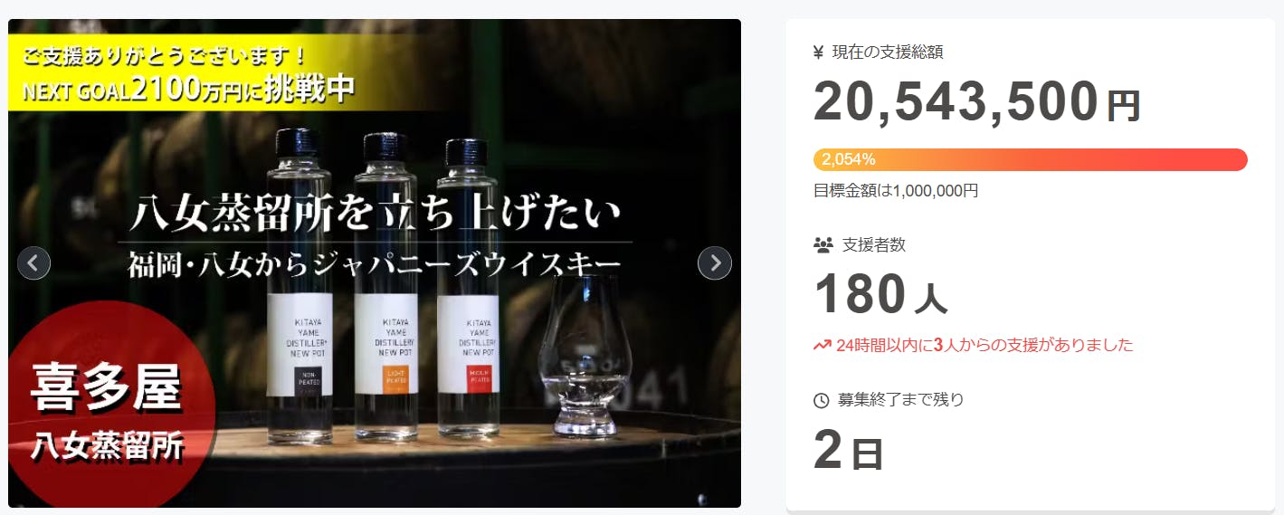The height and width of the screenshot is (515, 1284).
Task: Click the red 喜多屋 八女蒸留所 circle badge
Action: pyautogui.click(x=107, y=409)
